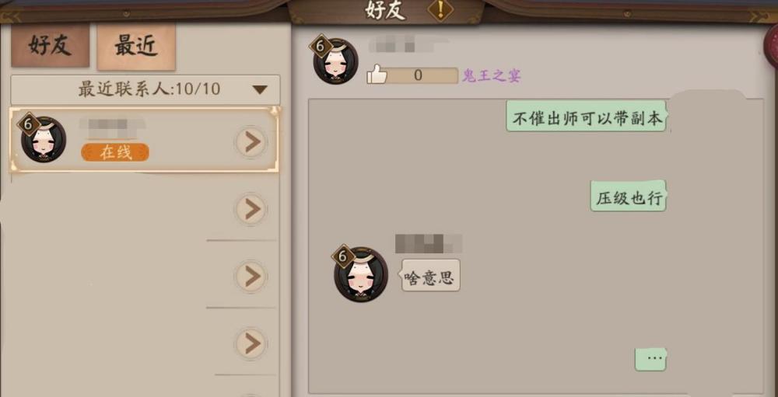Click the avatar in the chat header
The height and width of the screenshot is (397, 778).
click(x=335, y=61)
